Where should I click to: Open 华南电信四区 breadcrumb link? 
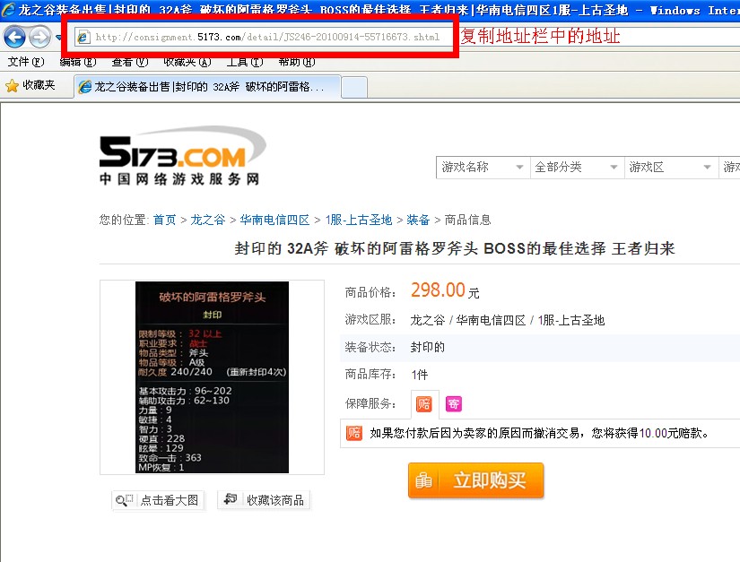(274, 220)
